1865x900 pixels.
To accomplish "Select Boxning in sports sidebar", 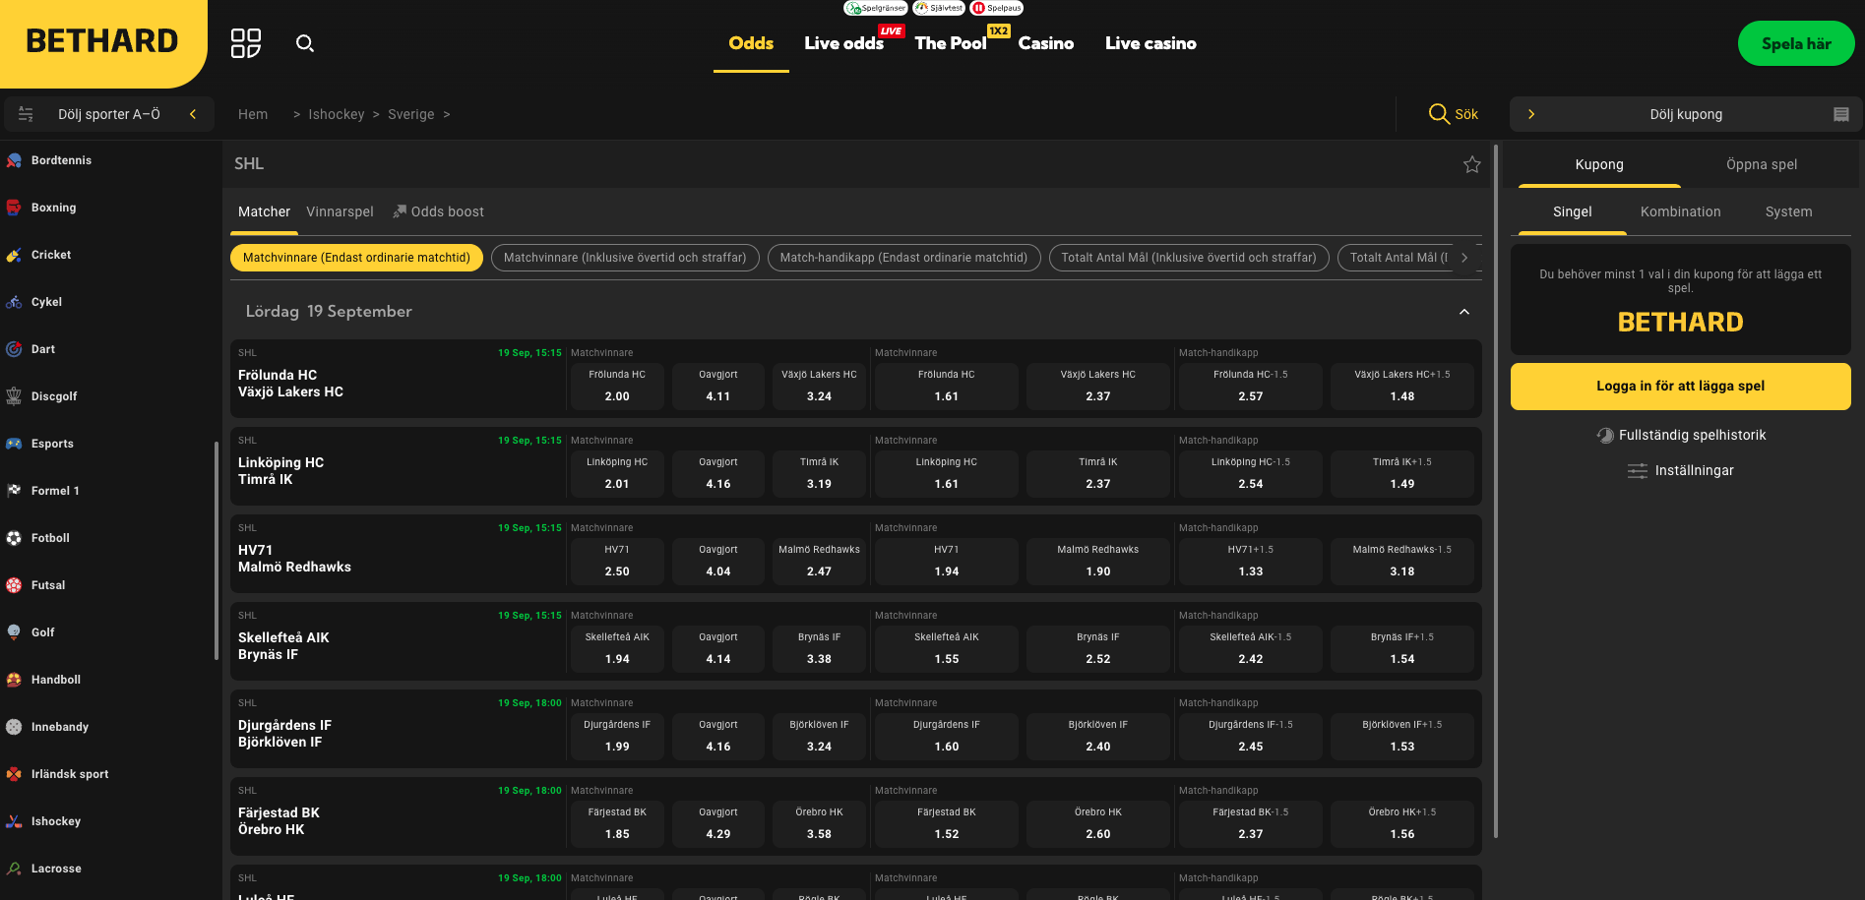I will tap(53, 208).
